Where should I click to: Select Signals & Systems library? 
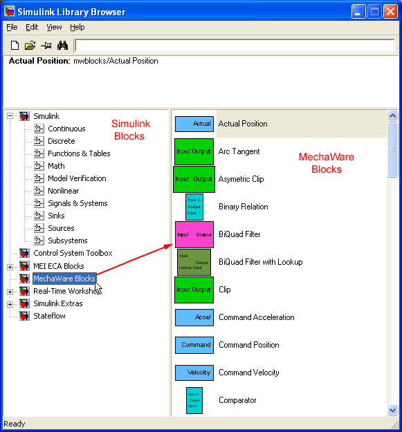pyautogui.click(x=77, y=203)
